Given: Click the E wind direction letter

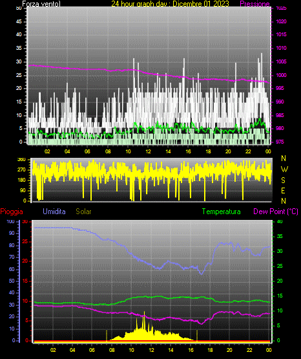Looking at the screenshot, I should point(283,190).
